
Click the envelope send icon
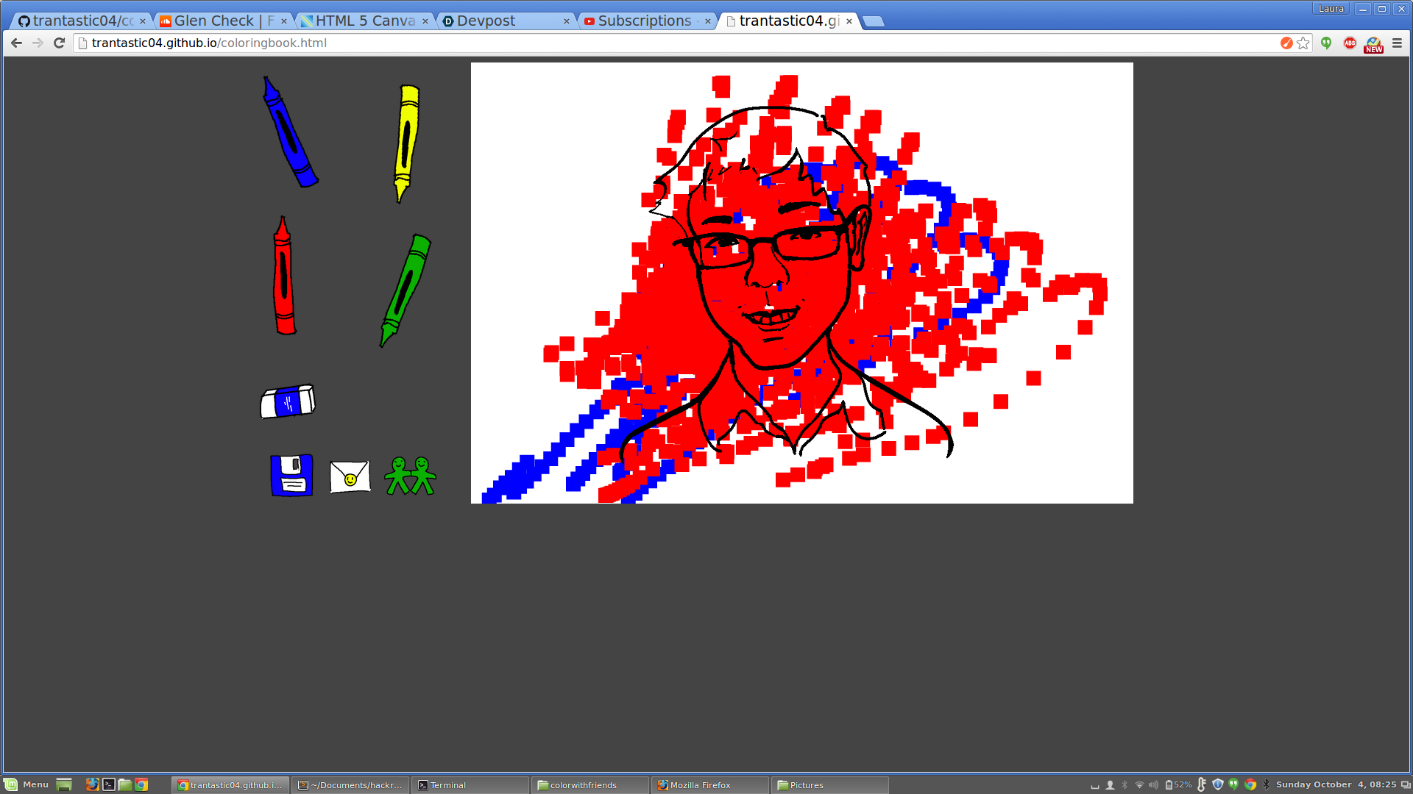pyautogui.click(x=350, y=477)
